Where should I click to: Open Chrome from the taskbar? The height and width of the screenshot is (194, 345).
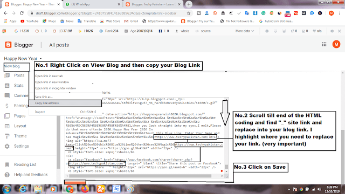(x=70, y=189)
